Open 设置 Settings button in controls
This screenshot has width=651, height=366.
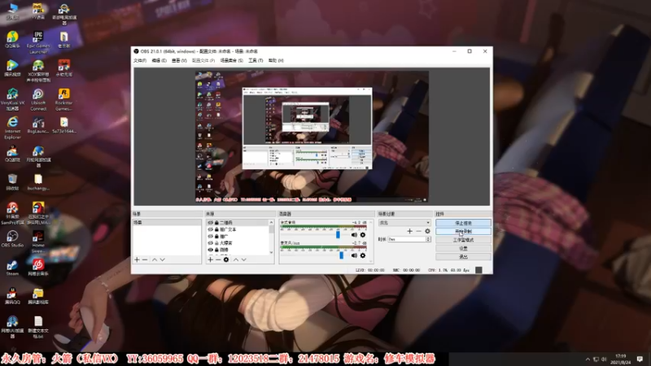click(463, 248)
